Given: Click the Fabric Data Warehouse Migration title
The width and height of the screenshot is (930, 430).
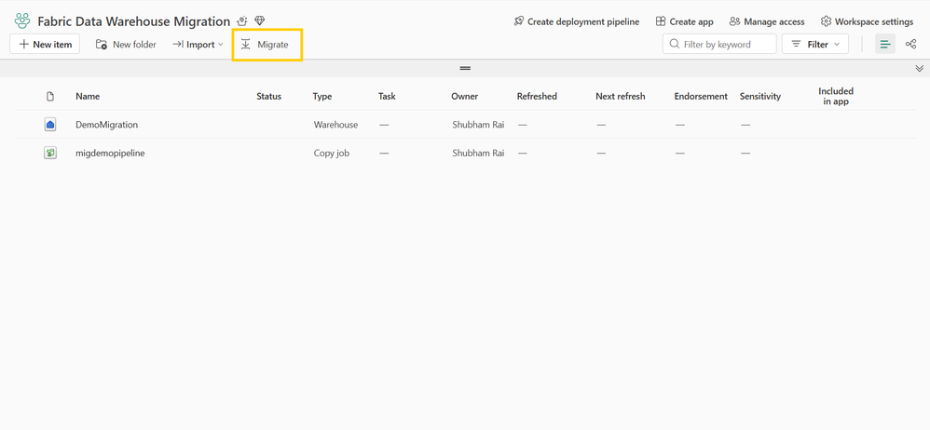Looking at the screenshot, I should [x=134, y=21].
